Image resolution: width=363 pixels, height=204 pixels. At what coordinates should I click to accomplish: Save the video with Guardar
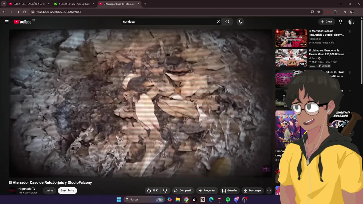(x=229, y=190)
